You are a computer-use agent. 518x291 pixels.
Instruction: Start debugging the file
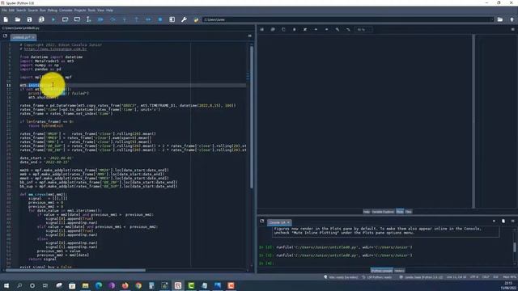pyautogui.click(x=100, y=19)
